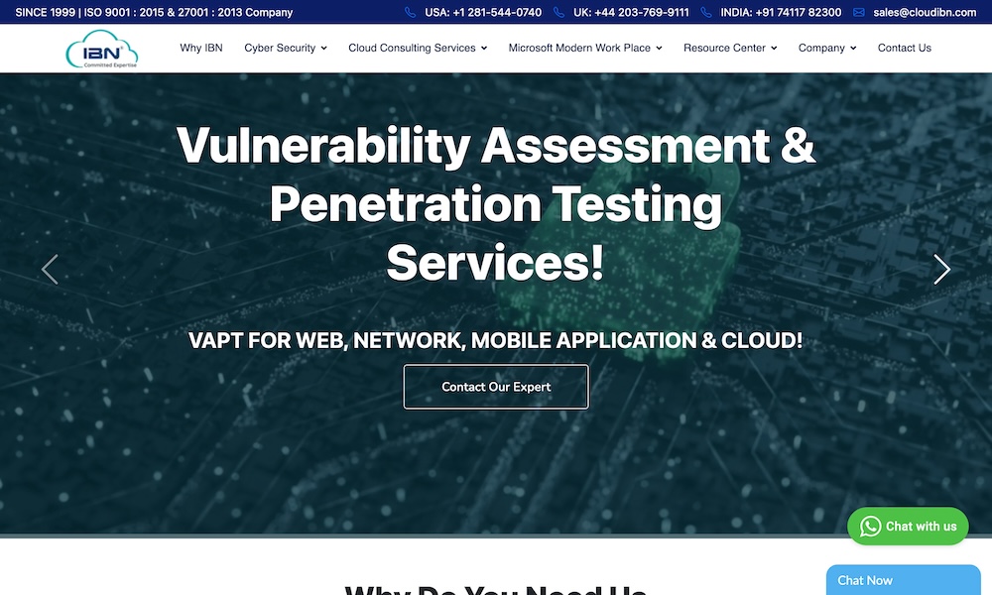Click the WhatsApp icon in chat button
Image resolution: width=992 pixels, height=595 pixels.
pos(870,527)
